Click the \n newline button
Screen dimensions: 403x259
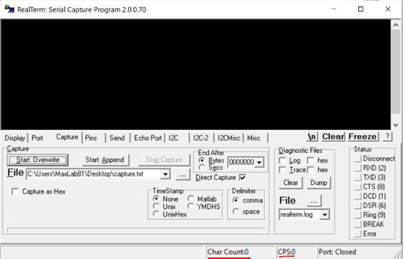[312, 136]
